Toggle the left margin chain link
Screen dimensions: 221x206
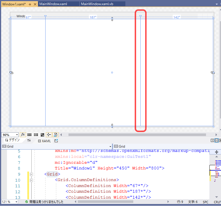pos(11,73)
